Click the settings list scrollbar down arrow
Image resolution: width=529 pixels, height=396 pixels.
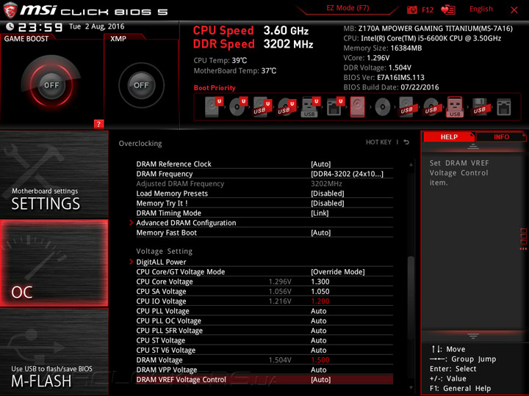coord(411,388)
